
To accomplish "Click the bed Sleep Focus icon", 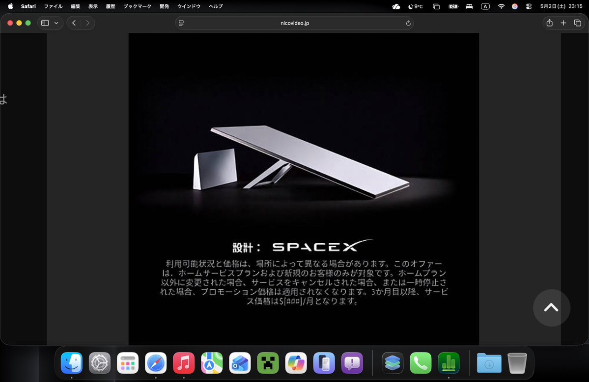I will click(469, 6).
